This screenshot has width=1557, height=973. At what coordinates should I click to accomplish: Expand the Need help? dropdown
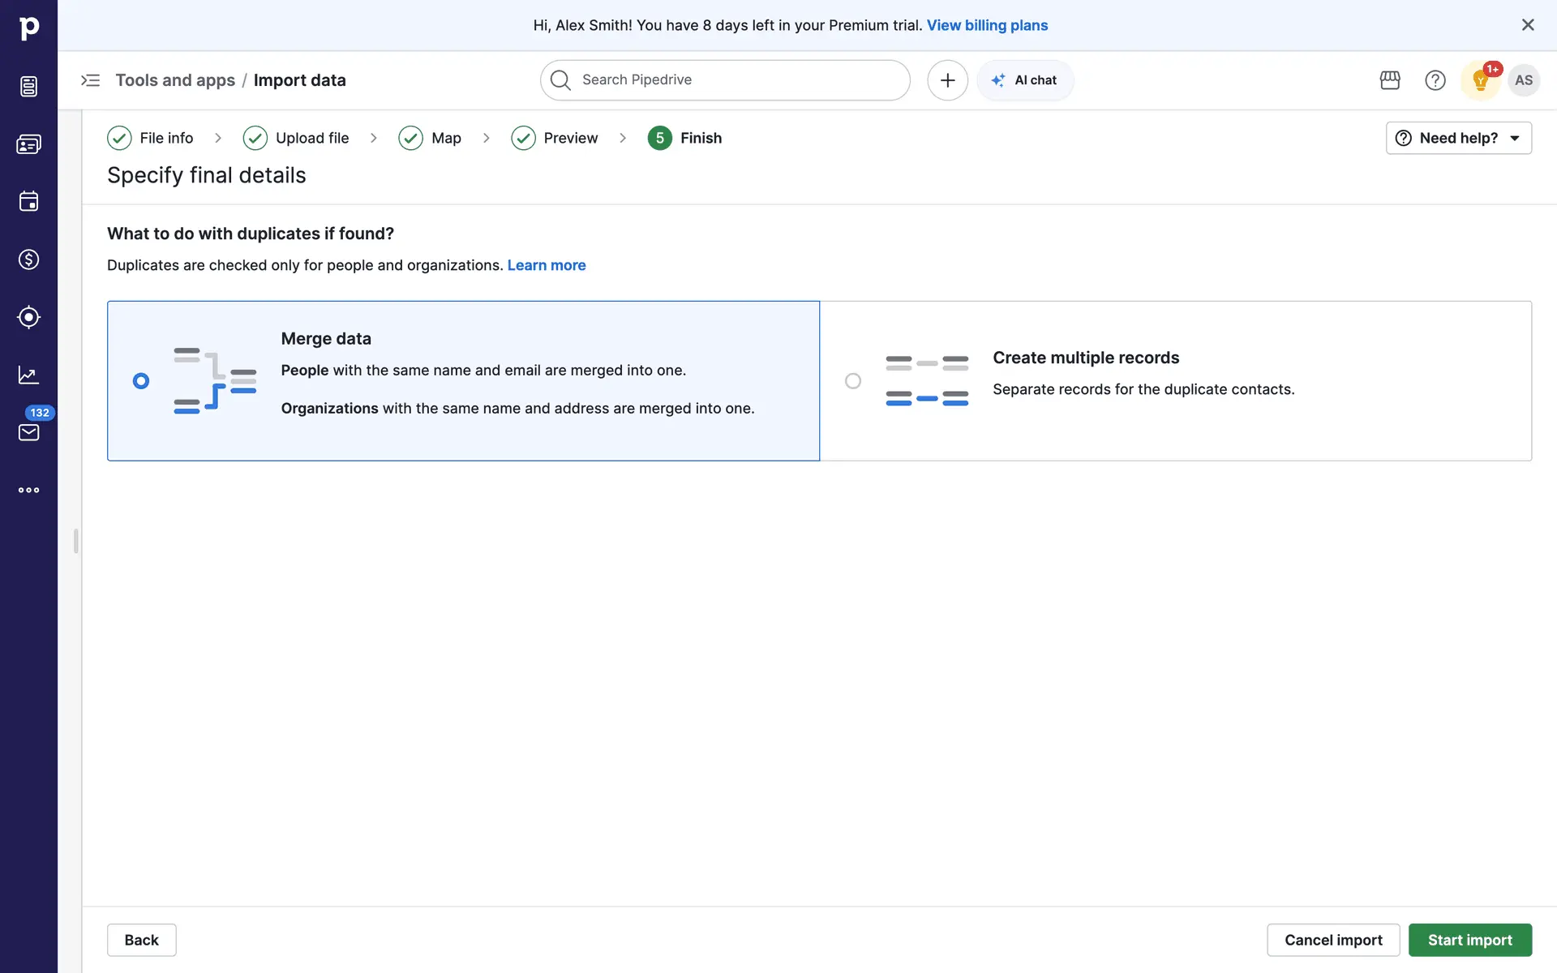pyautogui.click(x=1458, y=138)
